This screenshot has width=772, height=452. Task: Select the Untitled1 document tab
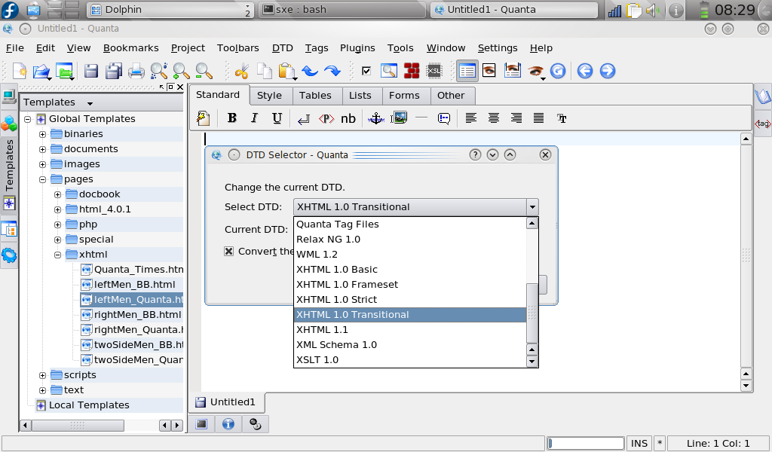pos(226,402)
